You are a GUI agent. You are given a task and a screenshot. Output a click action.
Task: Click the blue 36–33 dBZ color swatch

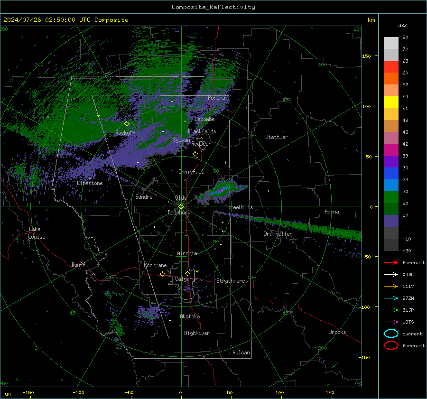391,174
